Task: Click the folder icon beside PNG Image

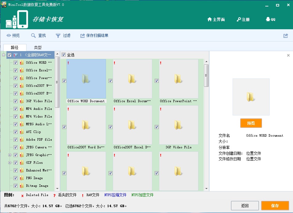Action: 22,178
